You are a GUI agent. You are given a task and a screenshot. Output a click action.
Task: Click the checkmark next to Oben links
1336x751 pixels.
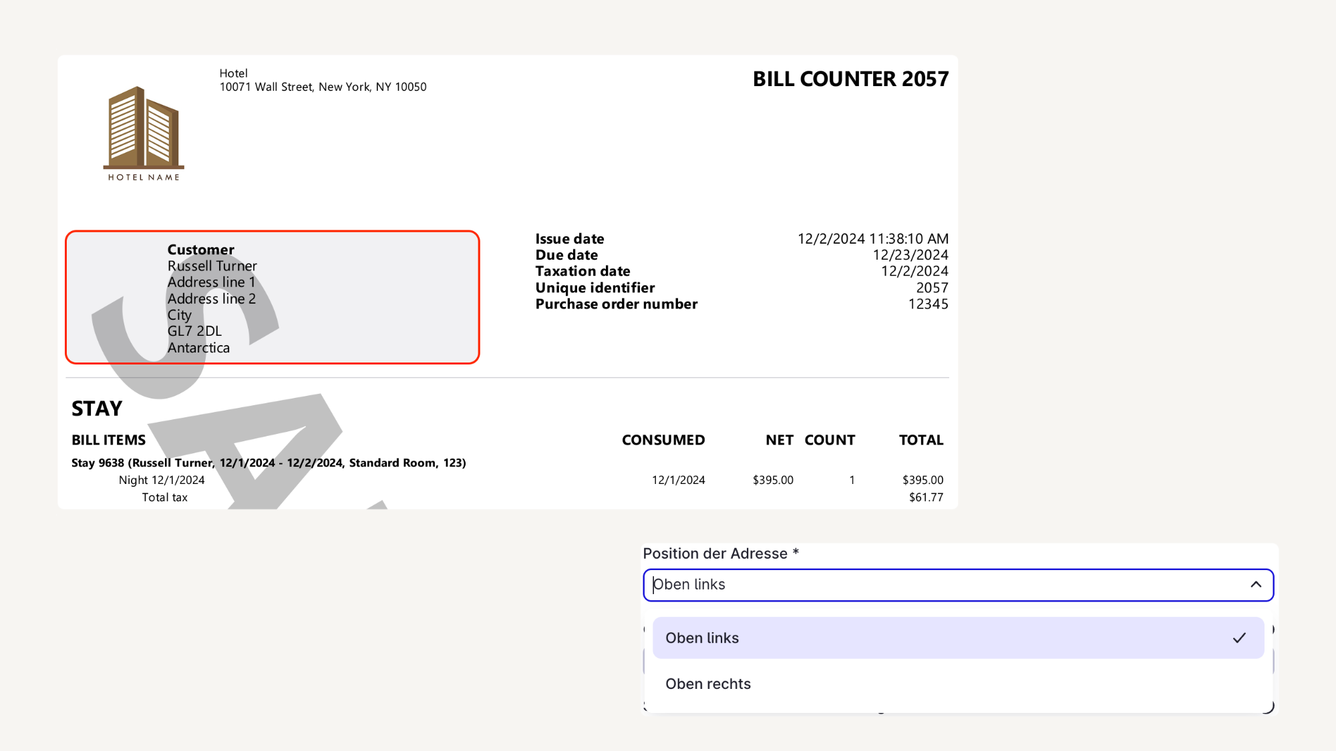1239,638
